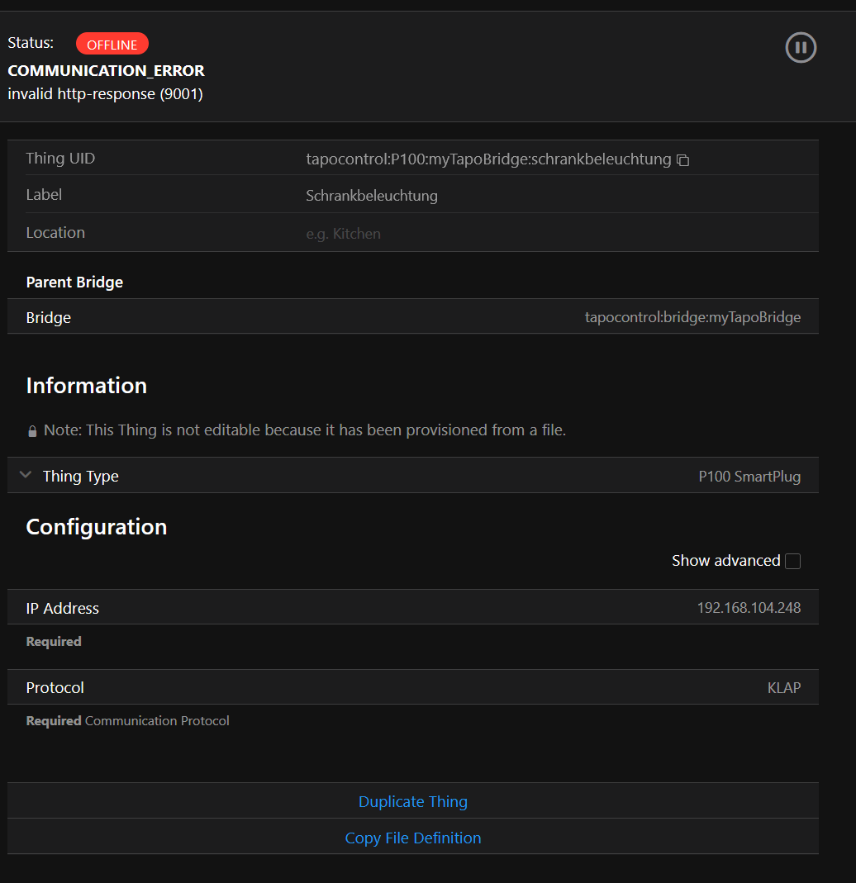Click the Information section heading

click(x=87, y=386)
